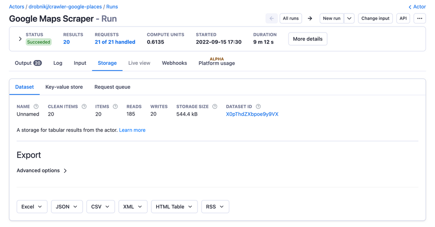This screenshot has height=227, width=435.
Task: Click help icon beside ITEMS label
Action: point(115,107)
